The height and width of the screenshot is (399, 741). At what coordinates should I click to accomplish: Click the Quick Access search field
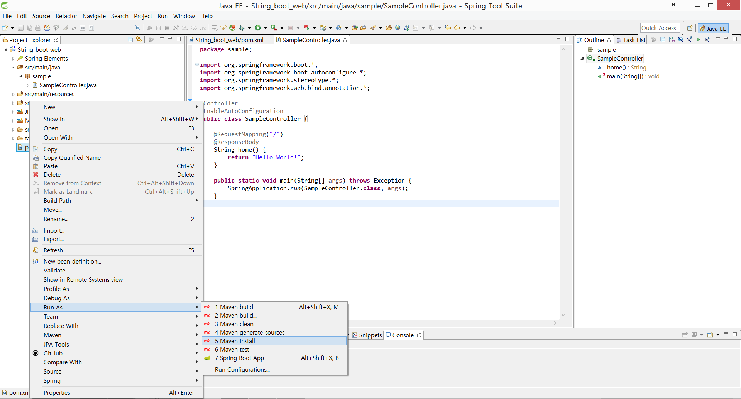(x=660, y=28)
